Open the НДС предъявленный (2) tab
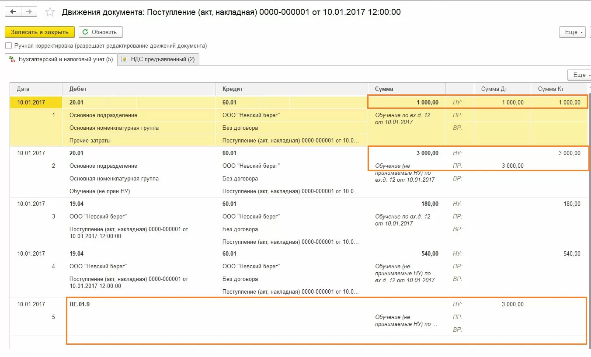The image size is (591, 357). click(158, 59)
